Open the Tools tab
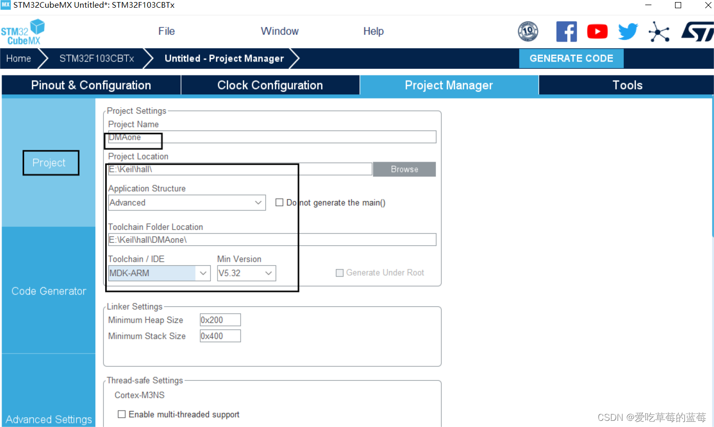The height and width of the screenshot is (427, 714). click(627, 85)
